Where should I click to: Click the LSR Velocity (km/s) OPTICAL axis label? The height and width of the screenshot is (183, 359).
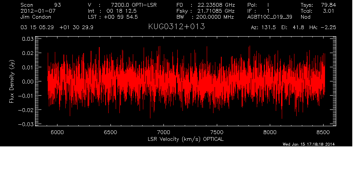tap(185, 139)
